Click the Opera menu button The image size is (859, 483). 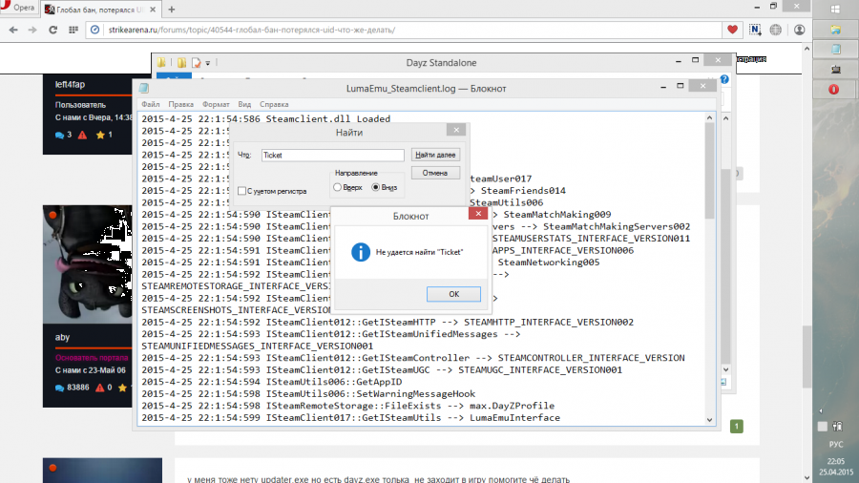pyautogui.click(x=19, y=8)
